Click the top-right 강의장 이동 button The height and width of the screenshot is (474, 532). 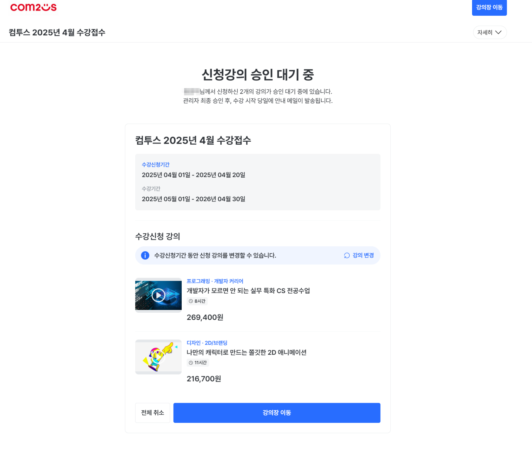click(x=489, y=7)
